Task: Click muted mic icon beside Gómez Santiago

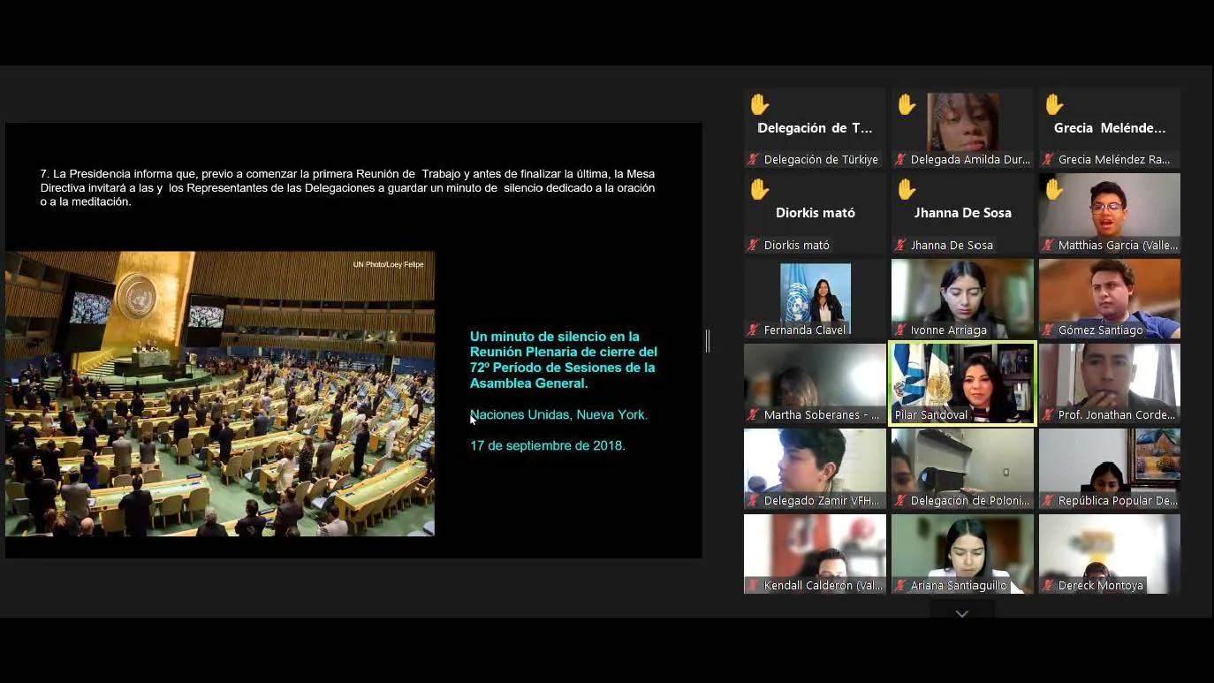Action: [x=1048, y=330]
